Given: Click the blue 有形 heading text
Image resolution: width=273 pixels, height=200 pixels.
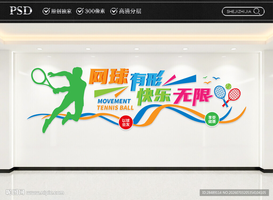Looking at the screenshot, I should (x=147, y=81).
